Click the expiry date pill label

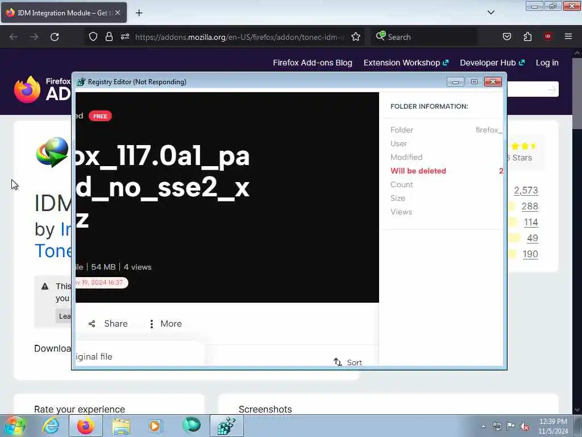click(x=102, y=282)
